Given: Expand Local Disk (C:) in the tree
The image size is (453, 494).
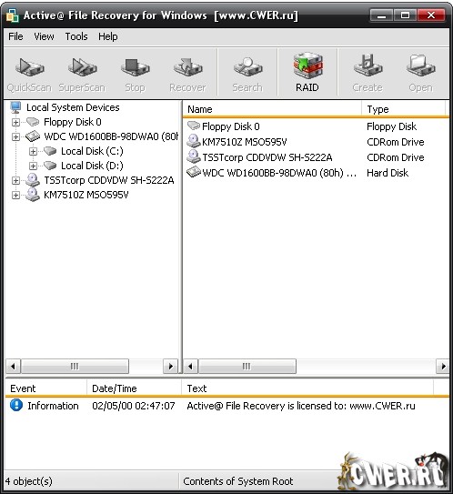Looking at the screenshot, I should pos(33,152).
